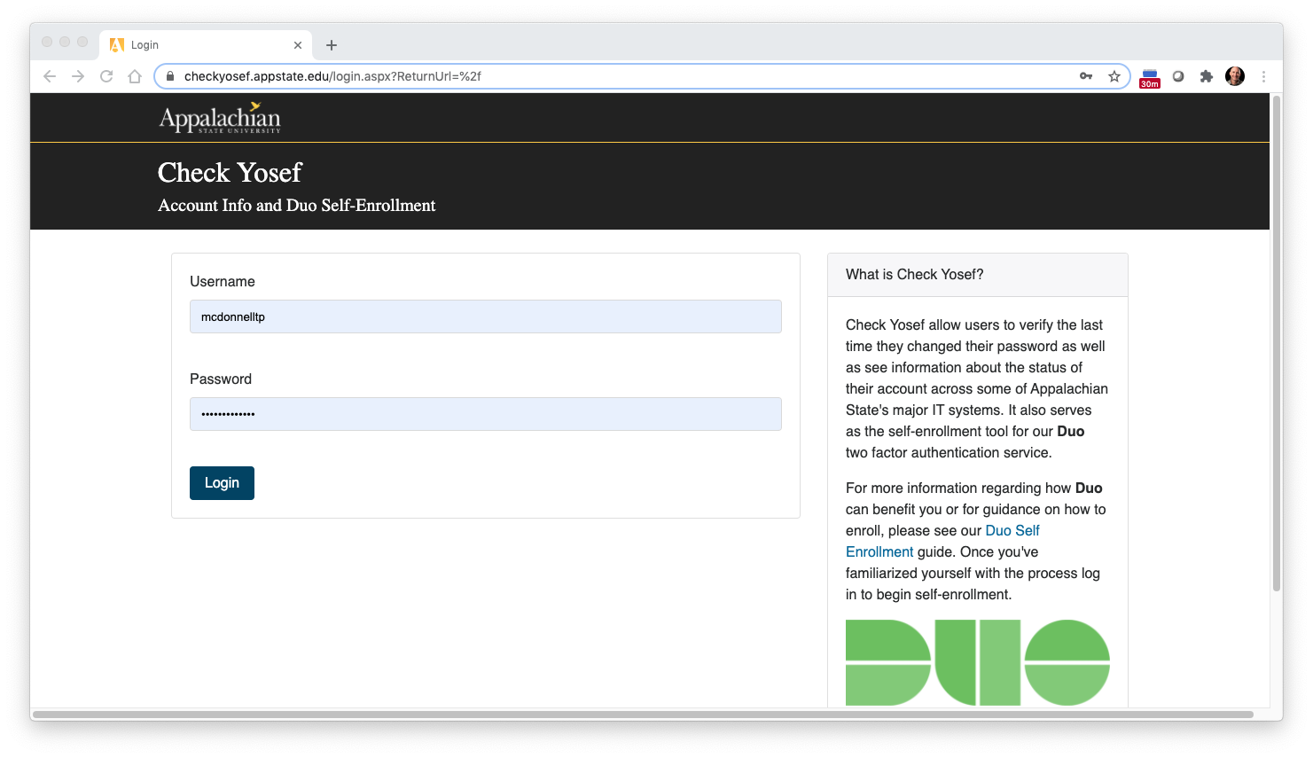Image resolution: width=1313 pixels, height=758 pixels.
Task: Open a new tab with the plus button
Action: pyautogui.click(x=332, y=45)
